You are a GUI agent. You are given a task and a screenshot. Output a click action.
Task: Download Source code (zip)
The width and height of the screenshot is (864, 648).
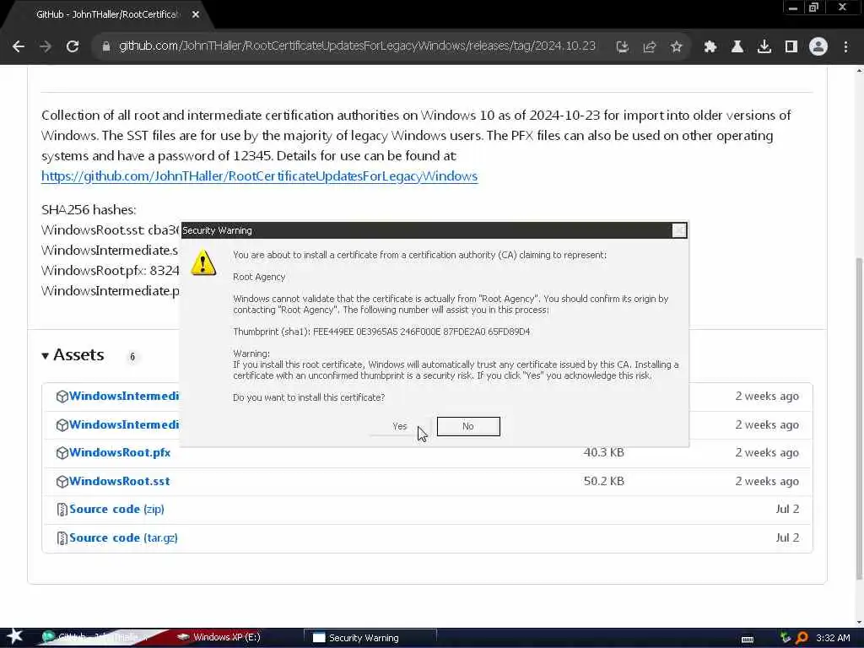(116, 509)
